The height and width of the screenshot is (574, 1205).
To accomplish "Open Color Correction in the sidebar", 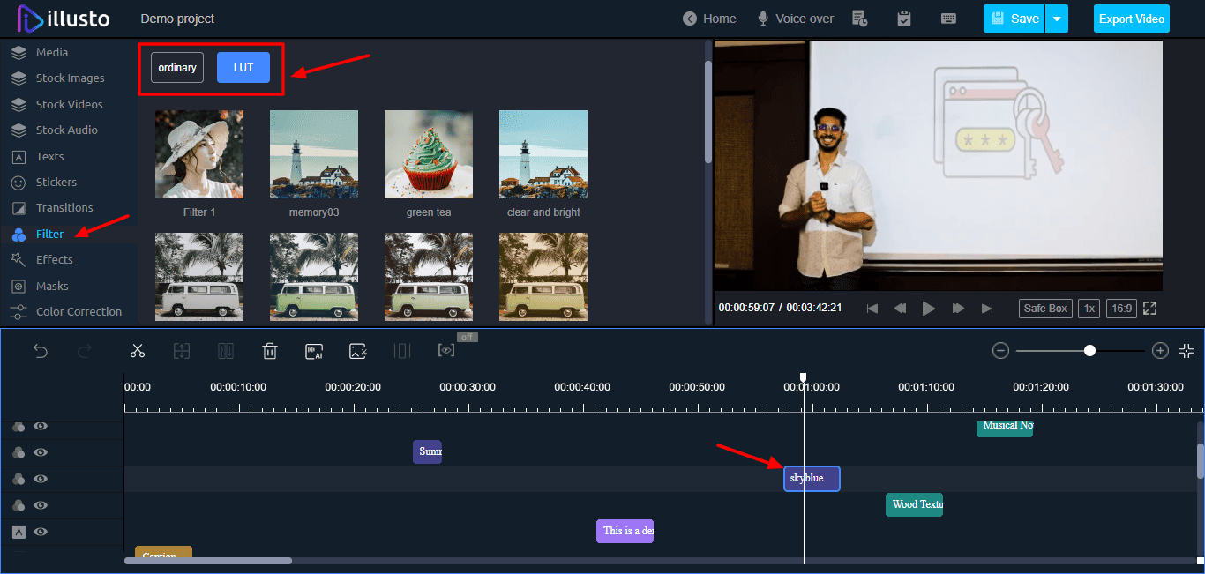I will [x=79, y=312].
